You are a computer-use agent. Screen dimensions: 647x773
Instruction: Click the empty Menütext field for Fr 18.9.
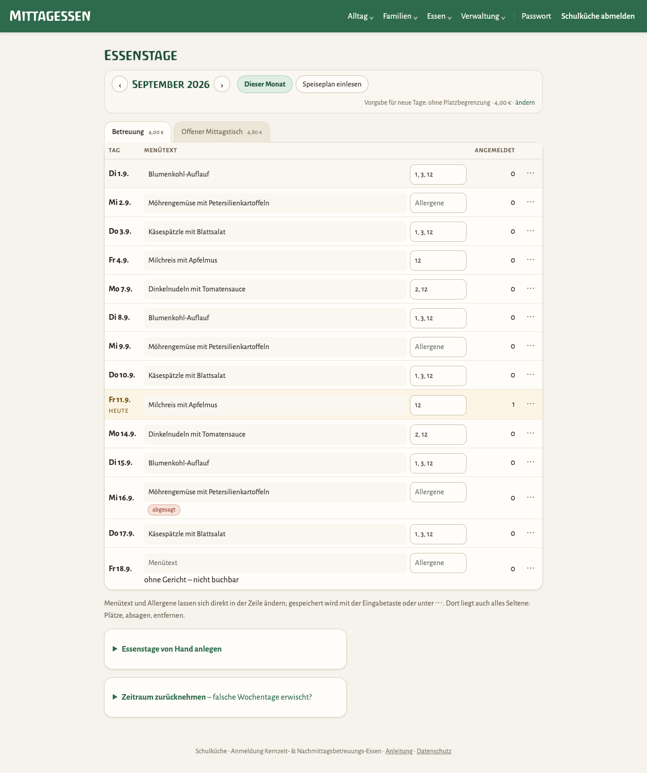click(275, 563)
